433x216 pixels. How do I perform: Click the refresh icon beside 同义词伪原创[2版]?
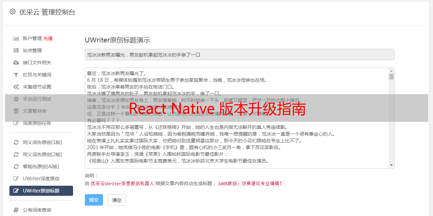16,154
